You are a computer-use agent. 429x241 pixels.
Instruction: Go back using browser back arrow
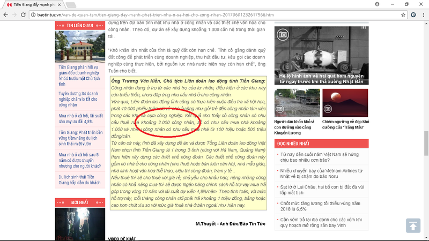point(5,15)
